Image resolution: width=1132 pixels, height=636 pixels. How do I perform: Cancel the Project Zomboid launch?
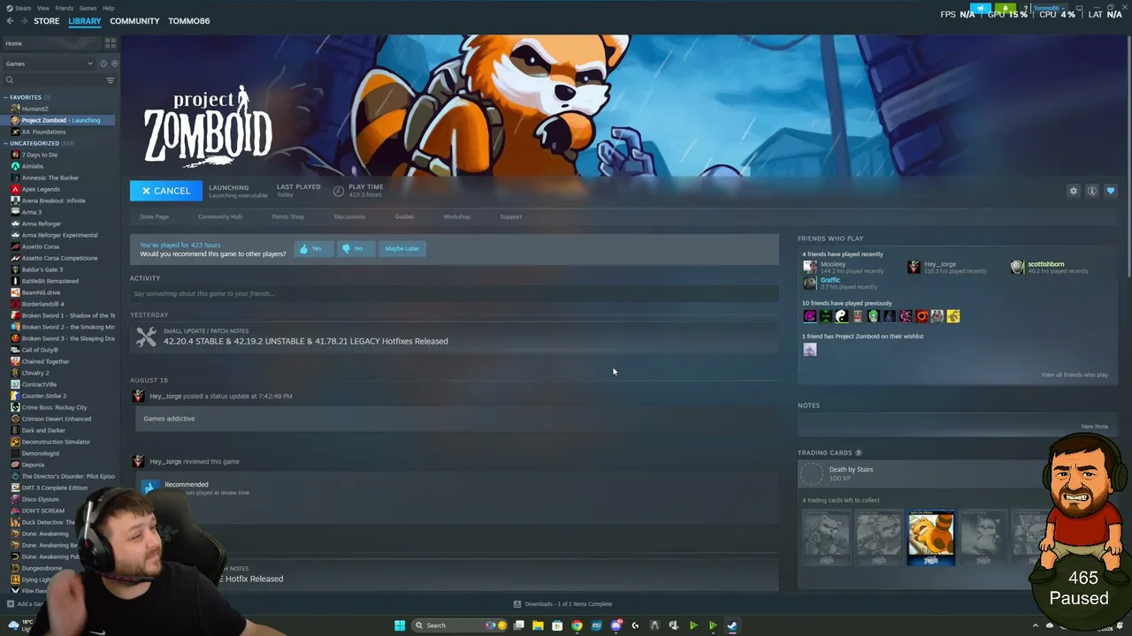166,191
